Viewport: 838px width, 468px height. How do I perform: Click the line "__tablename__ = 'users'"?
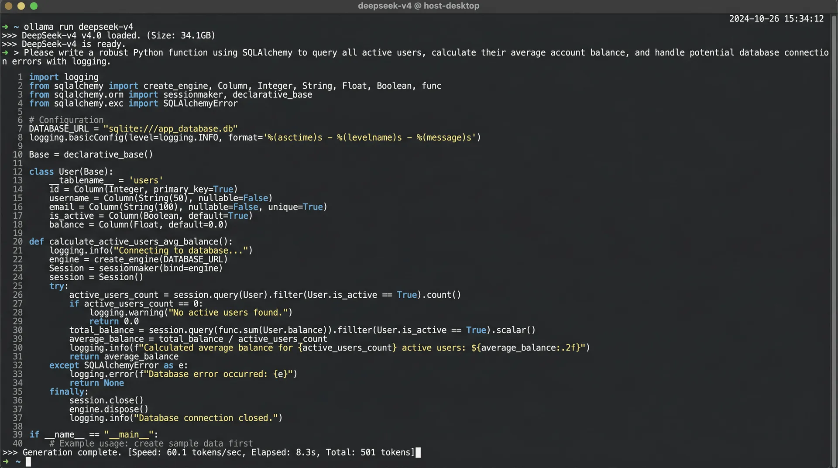pyautogui.click(x=106, y=181)
